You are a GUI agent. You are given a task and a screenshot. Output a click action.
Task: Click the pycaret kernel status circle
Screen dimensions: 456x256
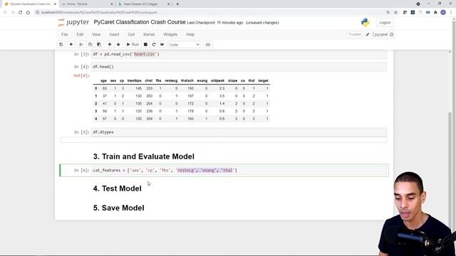[x=392, y=34]
